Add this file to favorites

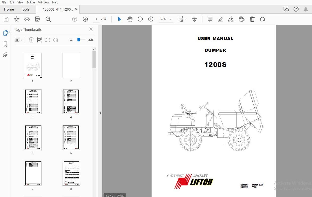pos(16,19)
